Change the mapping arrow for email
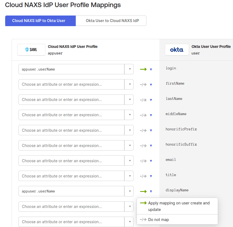The image size is (233, 227). 146,161
